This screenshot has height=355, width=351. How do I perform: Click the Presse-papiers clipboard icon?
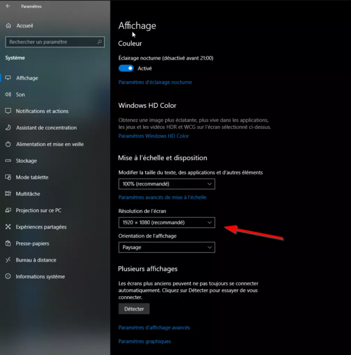8,243
